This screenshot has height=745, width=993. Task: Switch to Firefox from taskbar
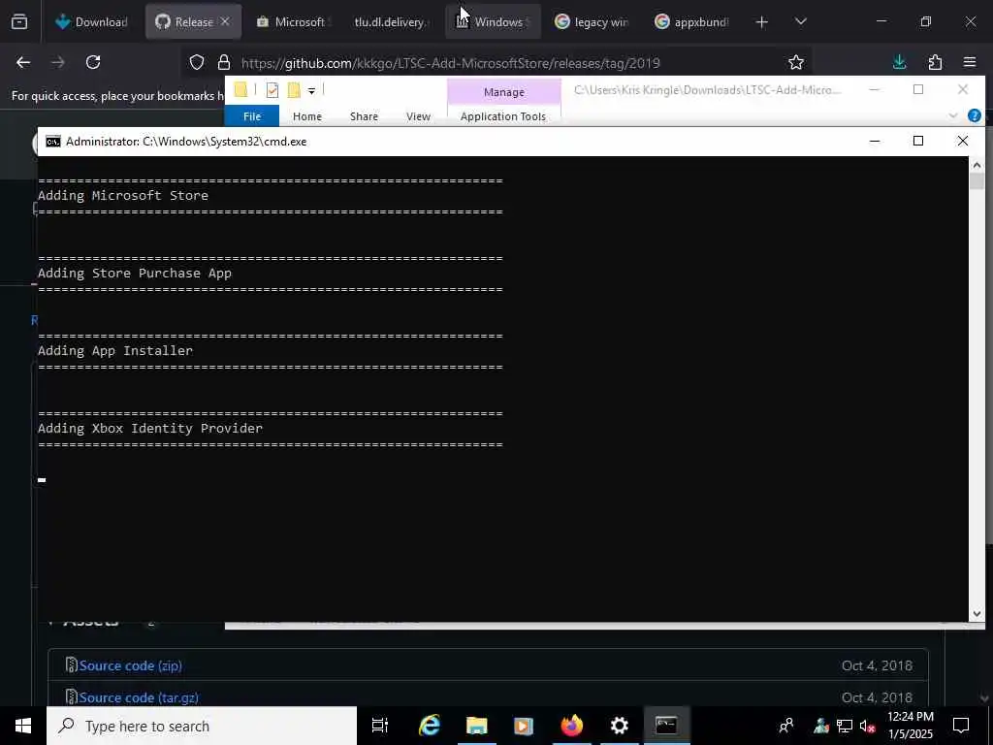click(571, 726)
